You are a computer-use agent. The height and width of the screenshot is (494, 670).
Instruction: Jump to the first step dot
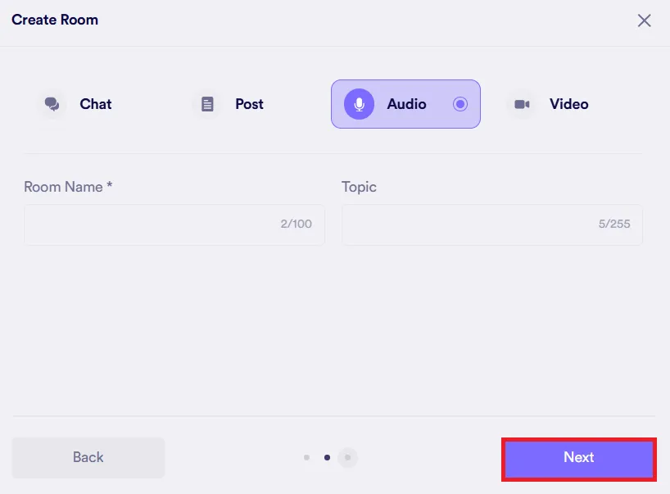click(x=306, y=458)
